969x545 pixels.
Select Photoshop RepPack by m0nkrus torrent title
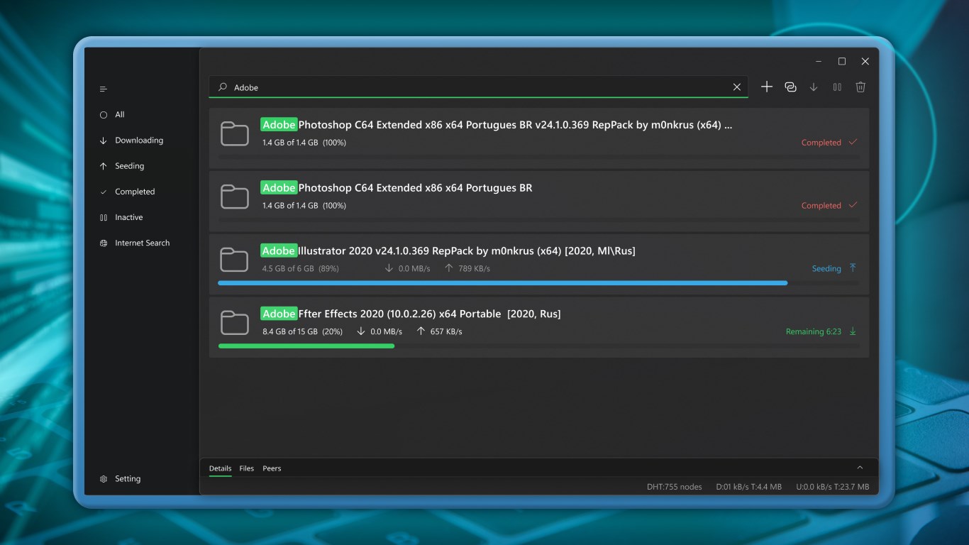[497, 125]
